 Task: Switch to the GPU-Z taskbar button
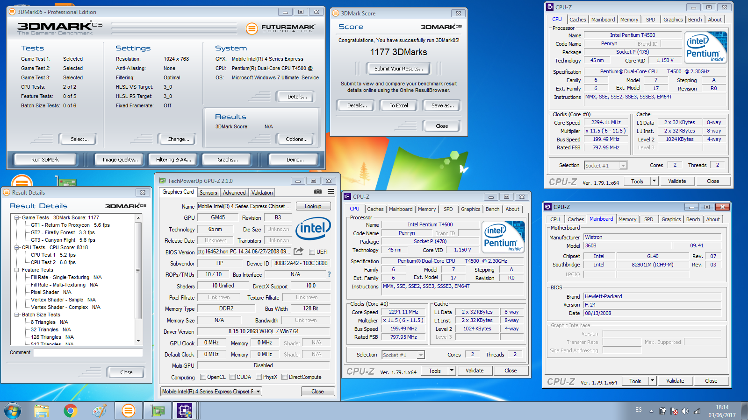[x=158, y=411]
